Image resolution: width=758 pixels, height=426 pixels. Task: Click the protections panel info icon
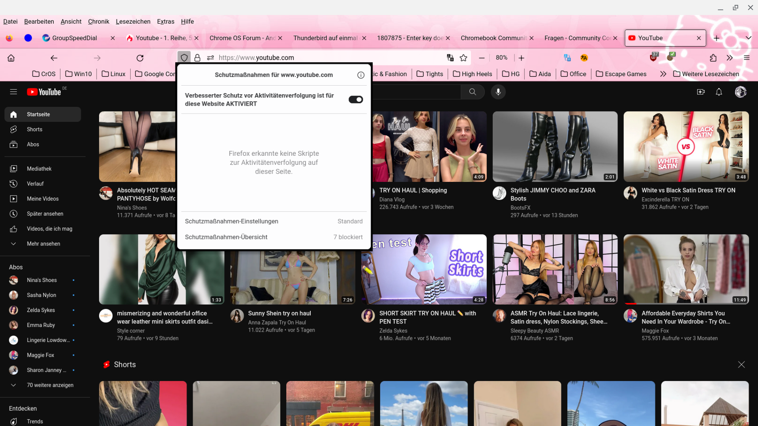pyautogui.click(x=360, y=75)
